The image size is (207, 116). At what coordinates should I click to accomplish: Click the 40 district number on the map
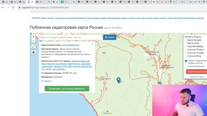[104, 53]
